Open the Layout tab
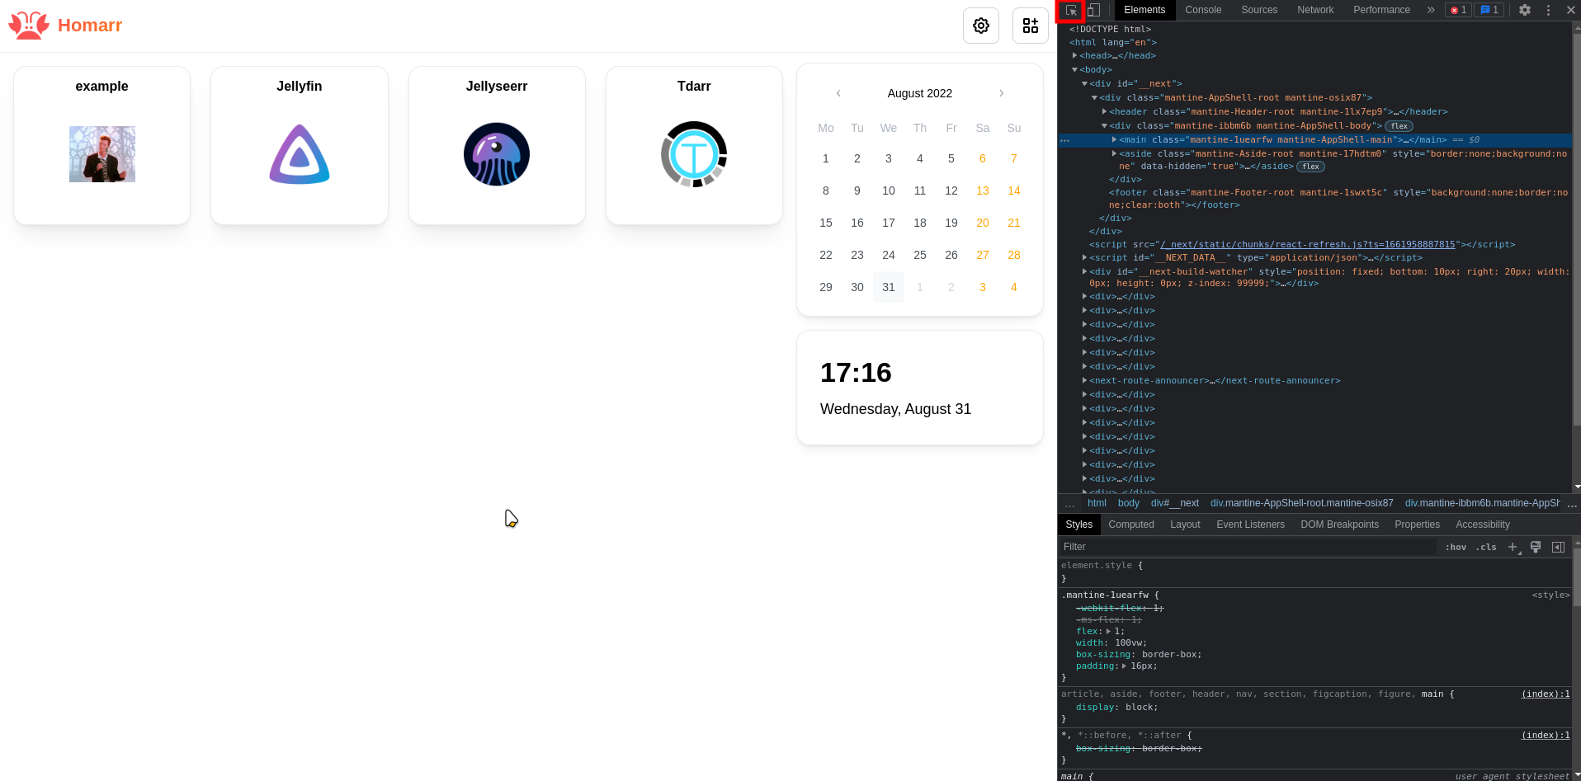 point(1185,525)
